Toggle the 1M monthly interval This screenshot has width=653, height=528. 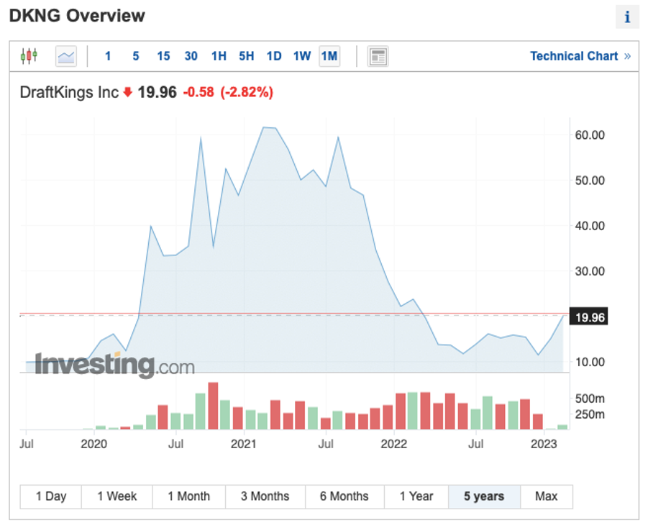tap(329, 56)
